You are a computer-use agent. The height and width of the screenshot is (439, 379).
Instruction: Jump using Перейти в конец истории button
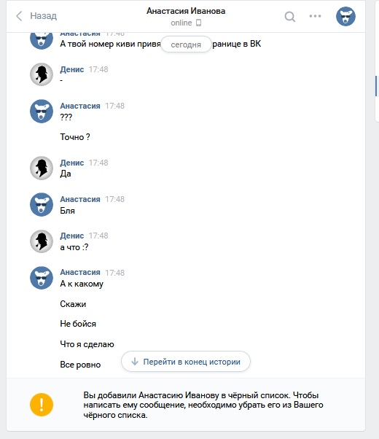click(186, 362)
